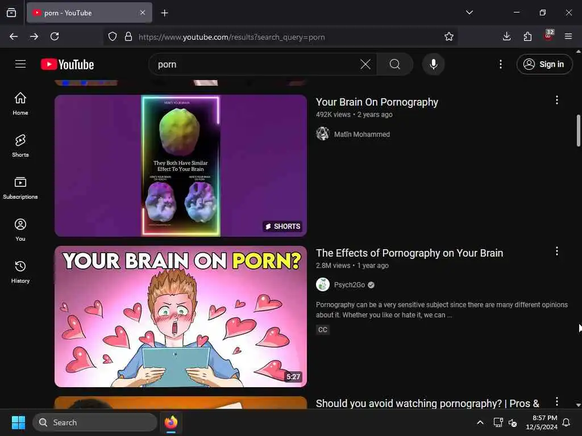This screenshot has width=582, height=436.
Task: Close the porn - YouTube tab
Action: (143, 12)
